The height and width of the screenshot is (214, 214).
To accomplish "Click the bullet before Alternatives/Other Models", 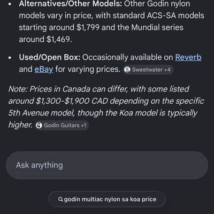I will click(10, 4).
